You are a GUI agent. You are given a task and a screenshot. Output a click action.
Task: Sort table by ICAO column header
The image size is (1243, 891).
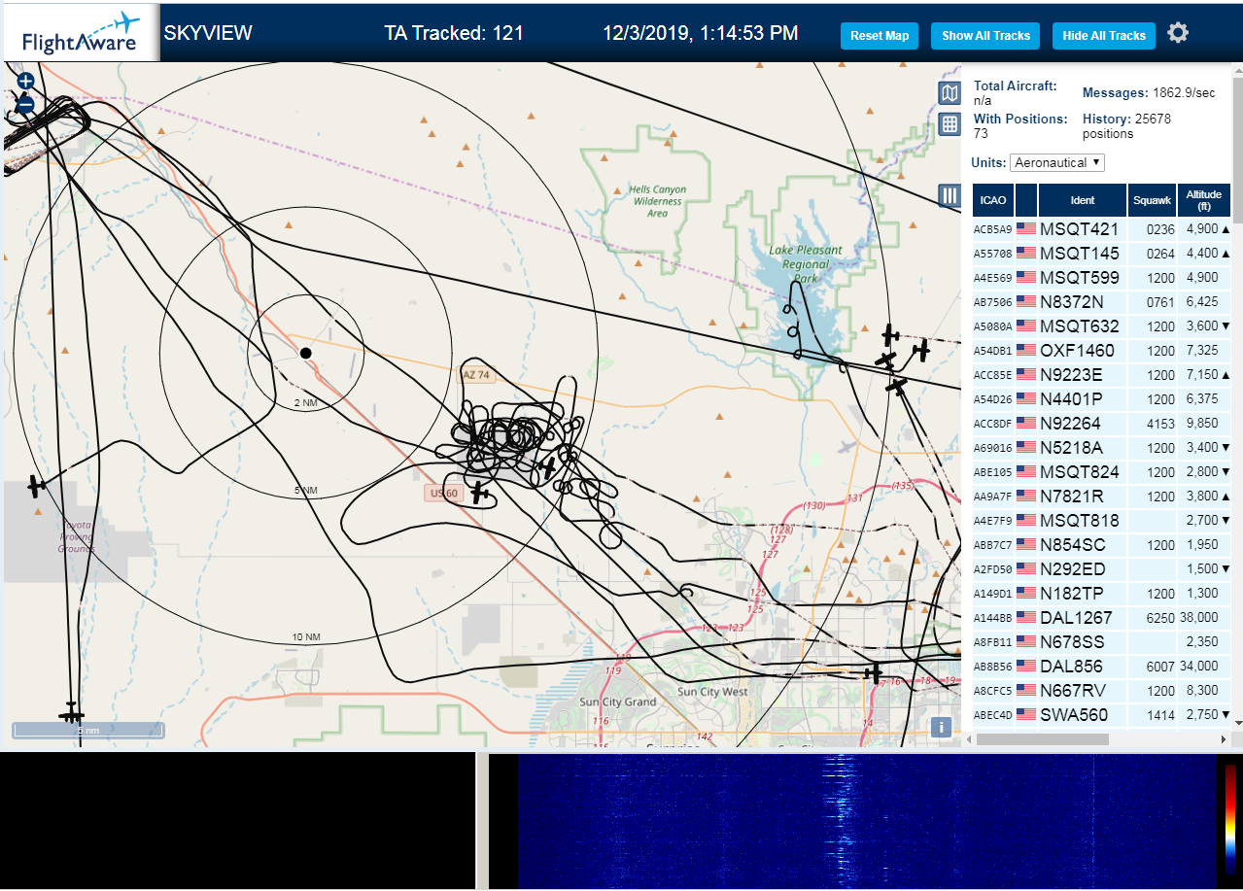(993, 200)
